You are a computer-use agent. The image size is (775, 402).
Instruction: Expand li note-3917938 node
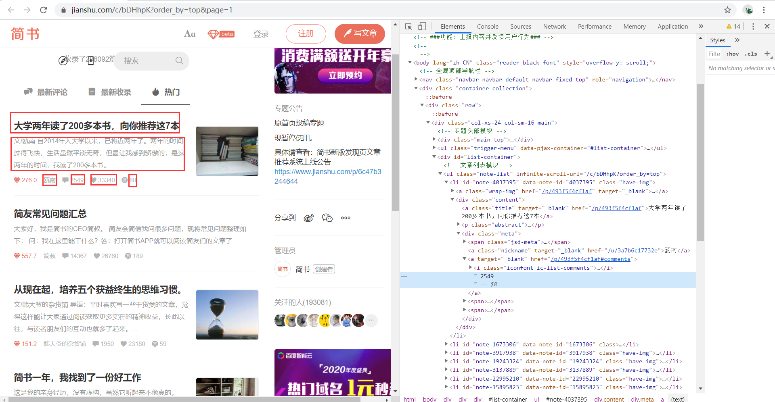(x=446, y=353)
